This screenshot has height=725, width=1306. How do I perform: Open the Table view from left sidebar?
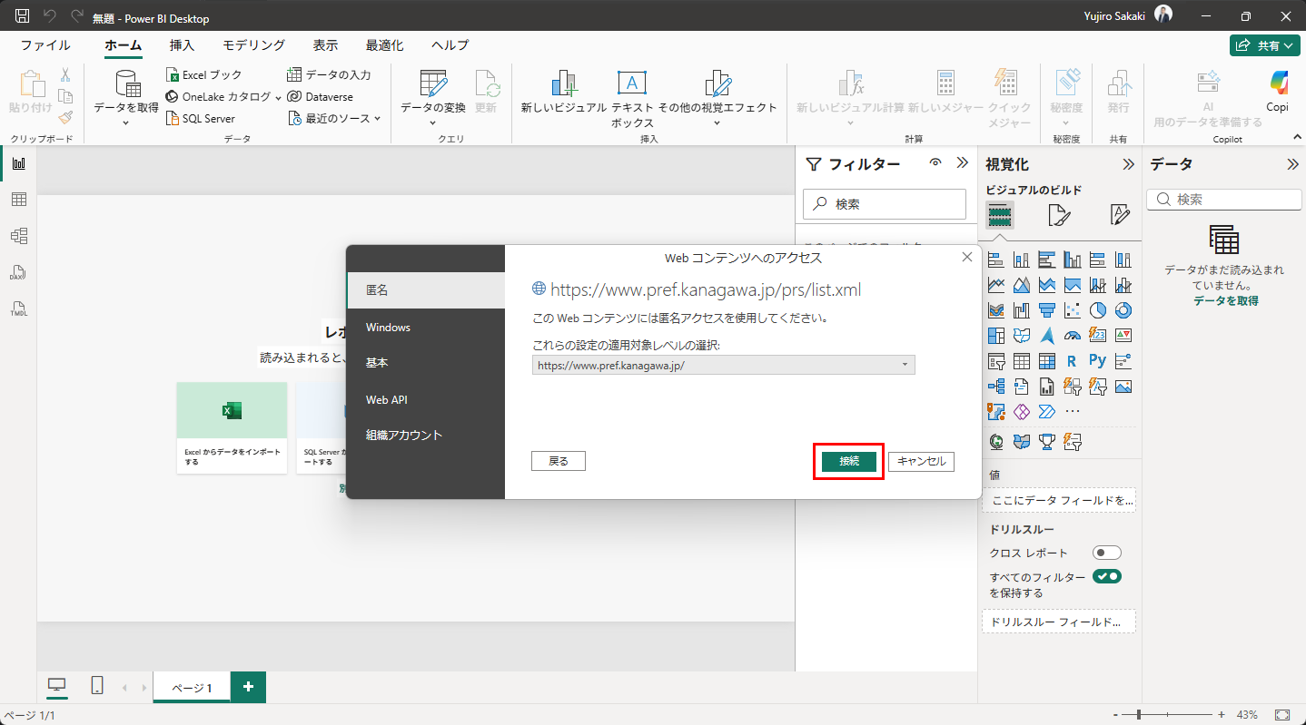coord(18,200)
